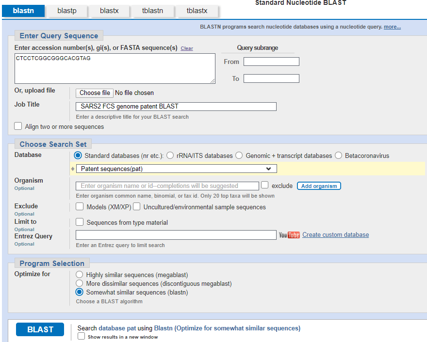
Task: Click 'Blastn (Optimize for somewhat similar sequences)' text
Action: [227, 328]
